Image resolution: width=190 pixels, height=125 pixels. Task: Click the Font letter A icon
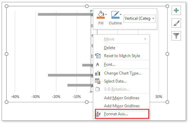coord(98,65)
